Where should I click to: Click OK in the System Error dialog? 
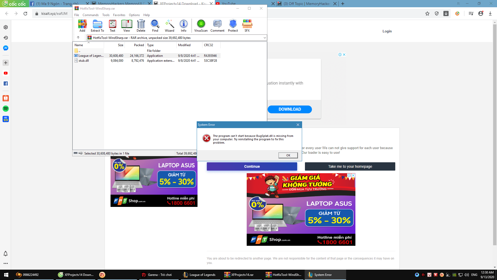tap(288, 155)
